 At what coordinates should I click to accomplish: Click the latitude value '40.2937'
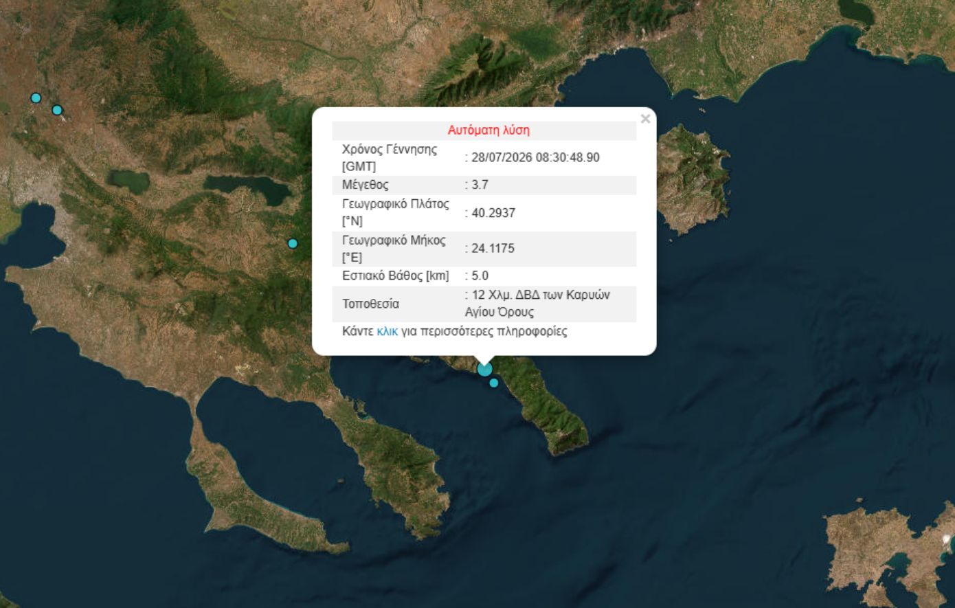[493, 213]
